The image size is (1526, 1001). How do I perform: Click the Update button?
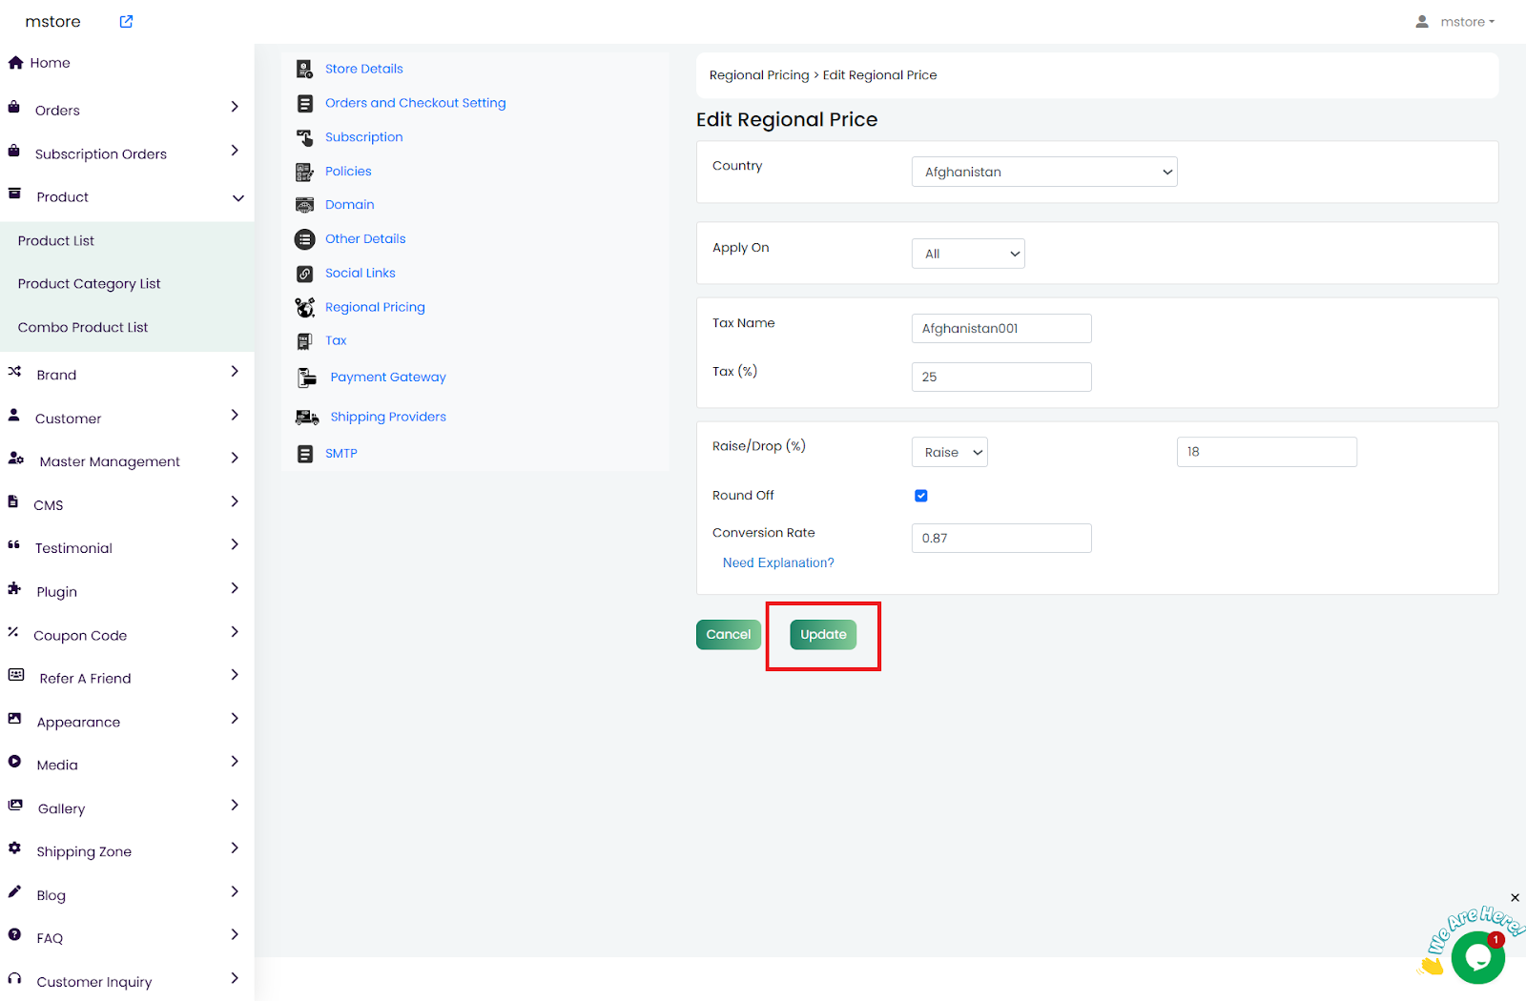coord(823,635)
